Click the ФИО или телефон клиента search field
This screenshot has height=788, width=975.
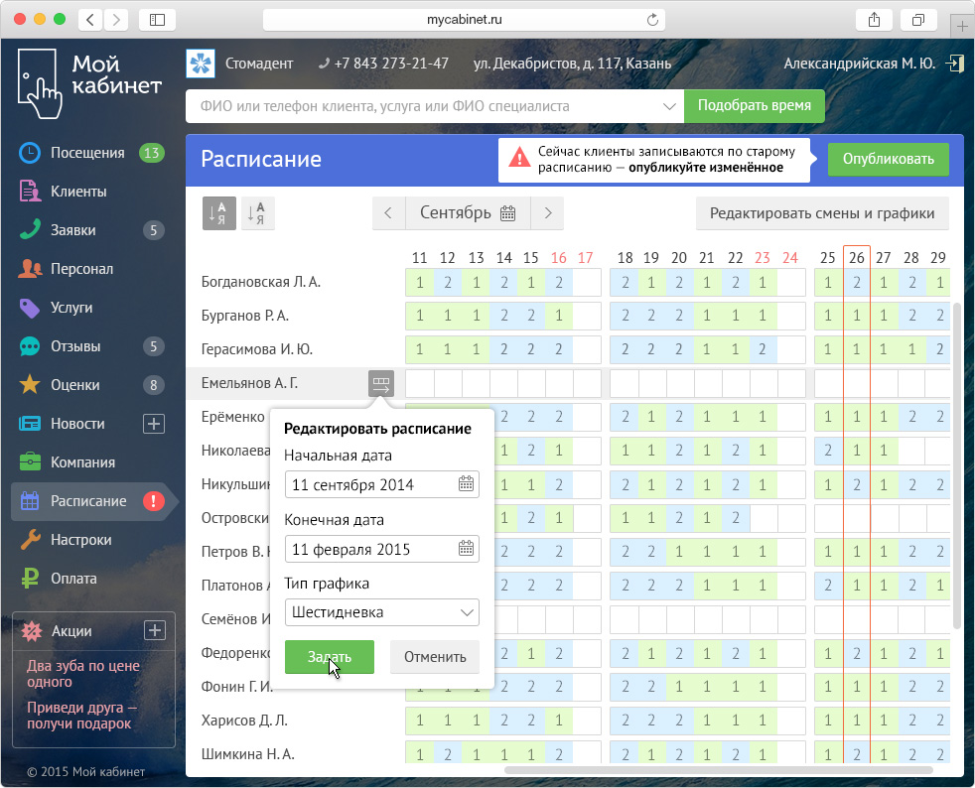tap(423, 106)
